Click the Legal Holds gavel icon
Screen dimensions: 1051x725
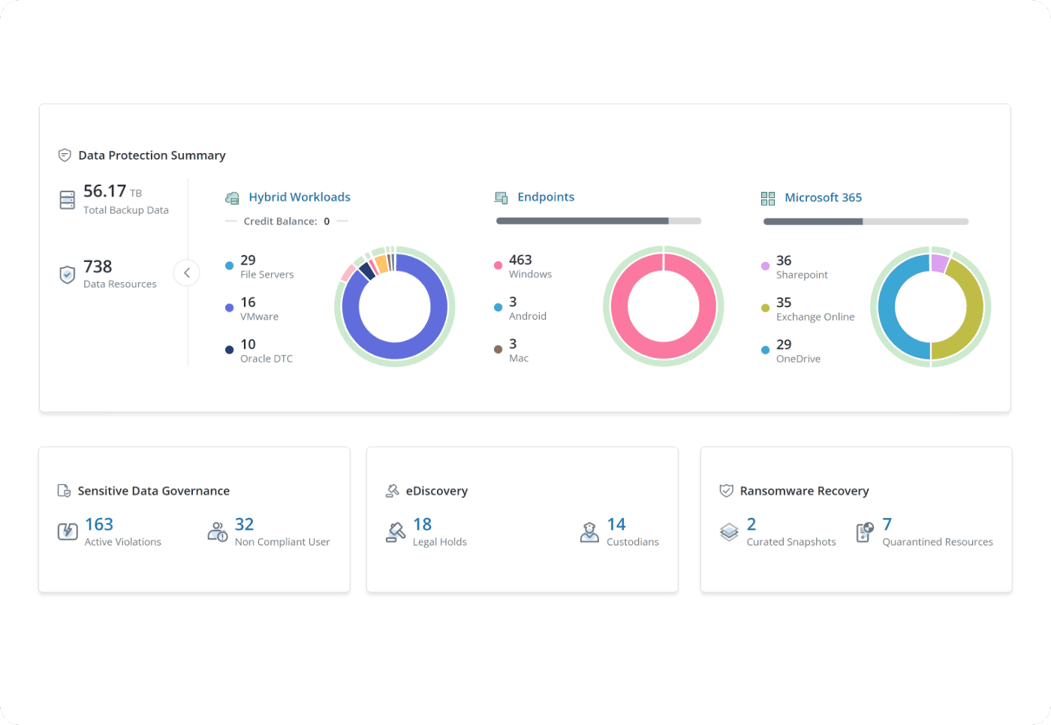(396, 532)
